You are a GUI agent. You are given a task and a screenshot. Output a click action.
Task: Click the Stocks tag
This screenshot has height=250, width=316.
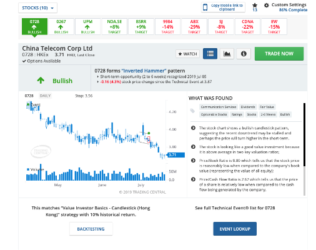(252, 114)
